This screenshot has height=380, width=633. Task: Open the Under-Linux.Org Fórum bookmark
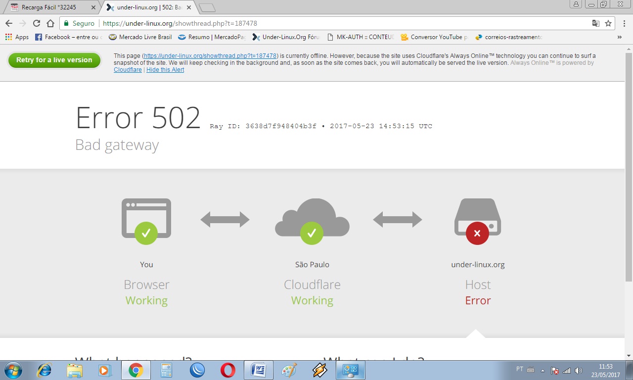click(x=286, y=37)
